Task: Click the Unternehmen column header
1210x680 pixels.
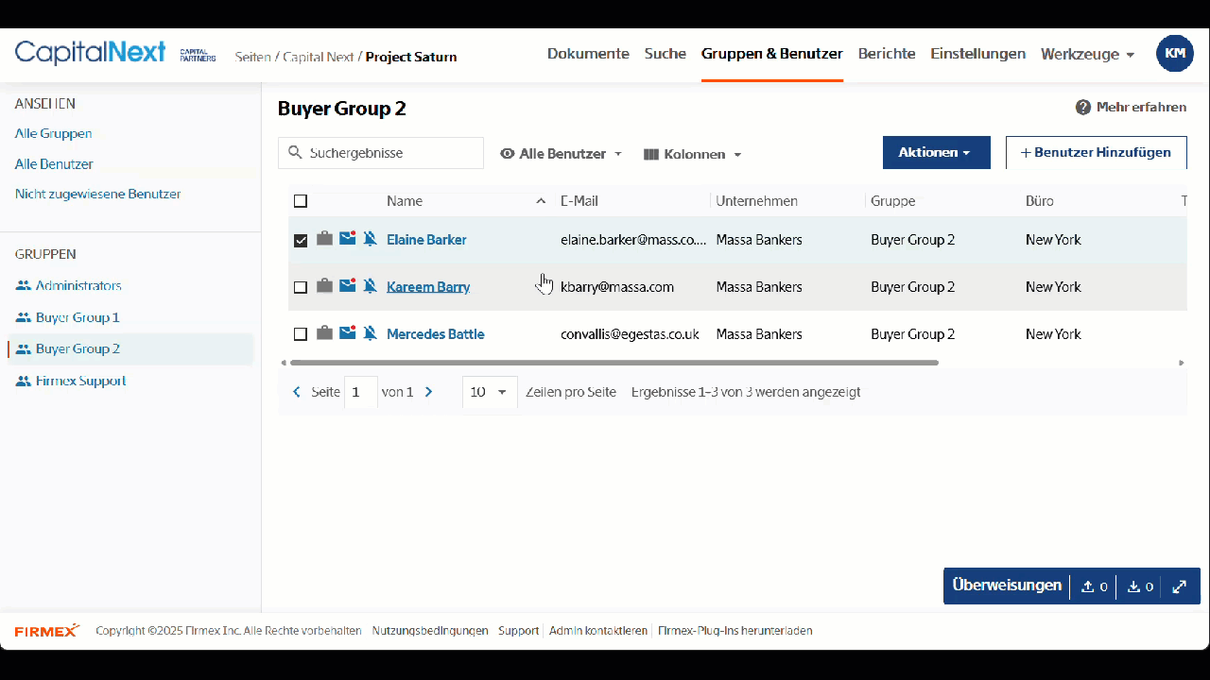Action: (757, 201)
